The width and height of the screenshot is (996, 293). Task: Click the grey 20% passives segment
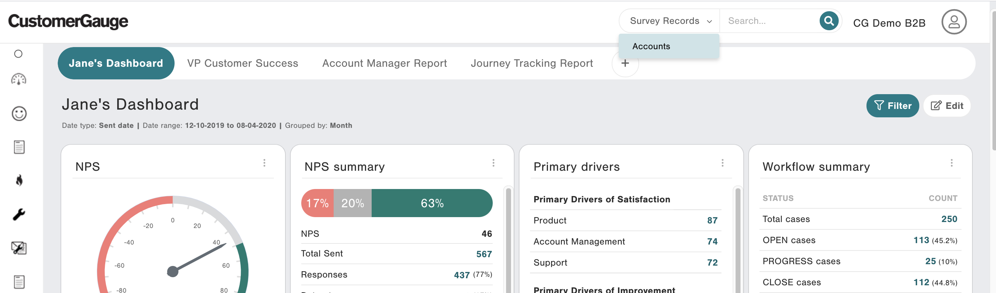point(353,203)
